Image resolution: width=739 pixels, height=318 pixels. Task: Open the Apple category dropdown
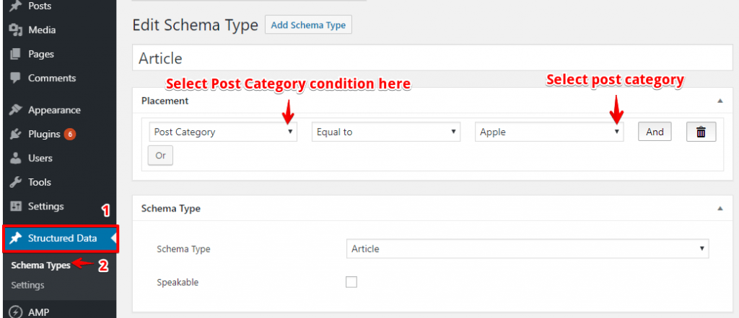[x=549, y=132]
